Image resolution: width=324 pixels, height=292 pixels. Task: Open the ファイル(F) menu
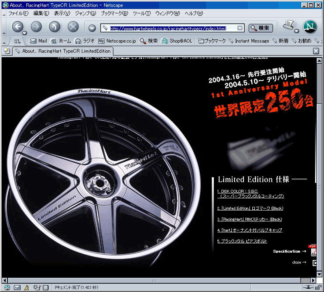[18, 13]
